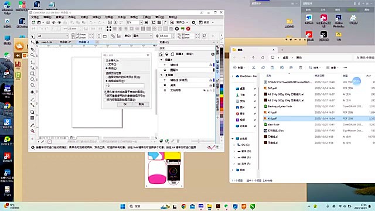
Task: Click 取消 in the PDF import dialog
Action: coord(141,104)
